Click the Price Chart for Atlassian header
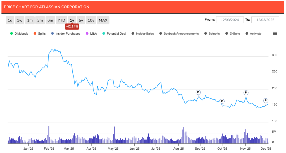 tap(47, 7)
